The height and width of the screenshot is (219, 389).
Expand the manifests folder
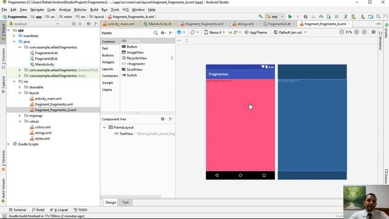[x=14, y=36]
